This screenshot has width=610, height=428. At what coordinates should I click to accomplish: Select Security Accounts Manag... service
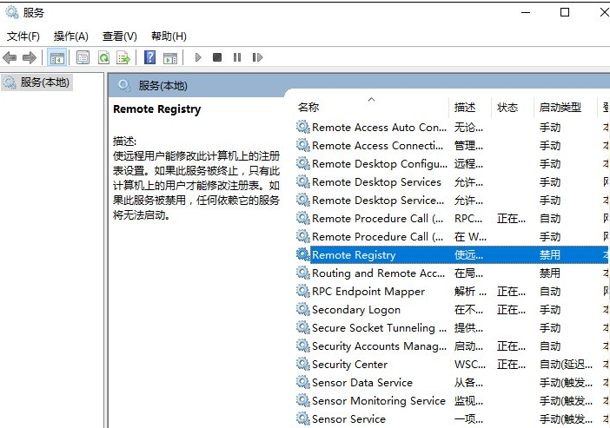point(380,346)
